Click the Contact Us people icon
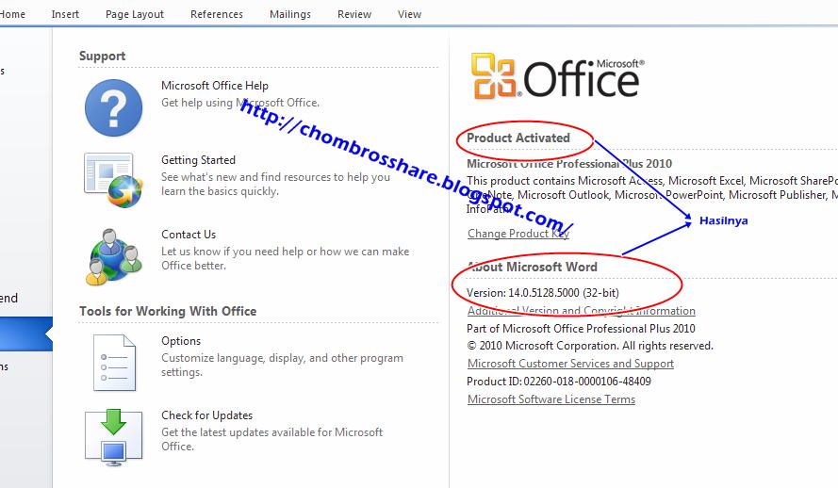838x488 pixels. coord(113,256)
